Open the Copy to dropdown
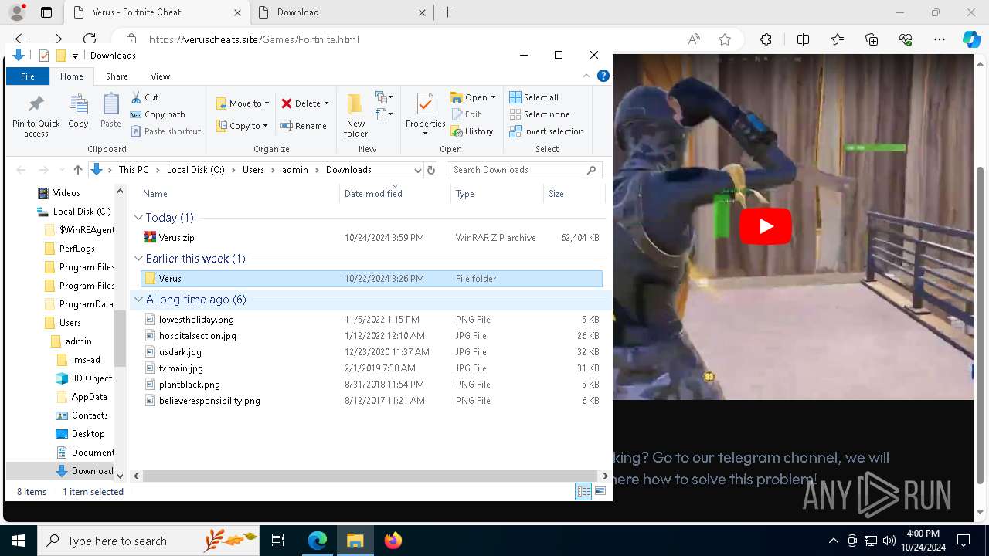This screenshot has height=556, width=989. pos(243,126)
